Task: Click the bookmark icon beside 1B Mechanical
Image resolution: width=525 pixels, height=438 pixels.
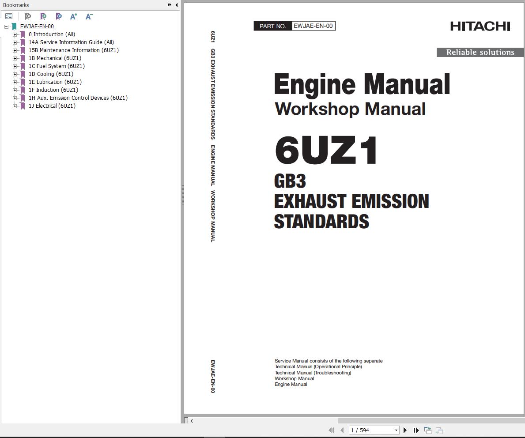Action: click(x=23, y=58)
